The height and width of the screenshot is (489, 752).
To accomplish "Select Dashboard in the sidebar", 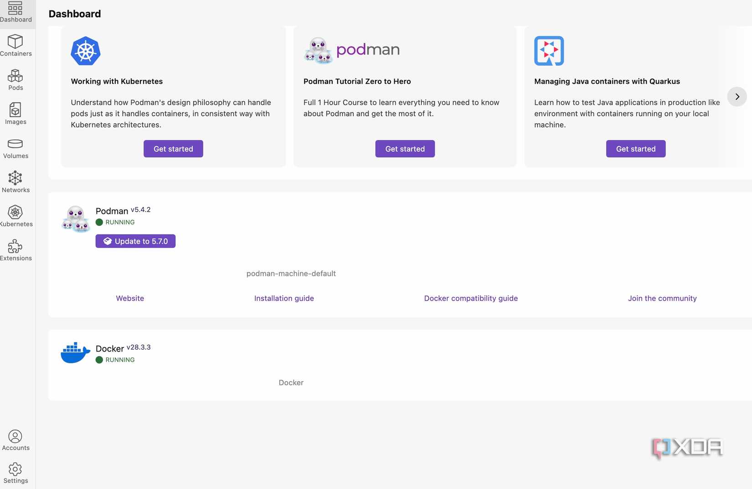I will [16, 12].
